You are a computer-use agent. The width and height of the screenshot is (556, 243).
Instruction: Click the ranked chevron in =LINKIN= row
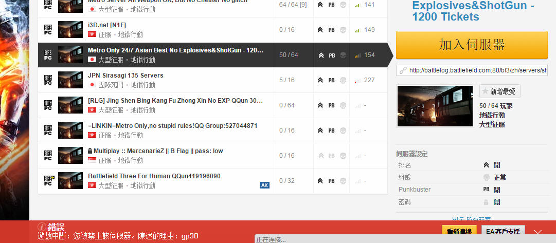(x=320, y=130)
